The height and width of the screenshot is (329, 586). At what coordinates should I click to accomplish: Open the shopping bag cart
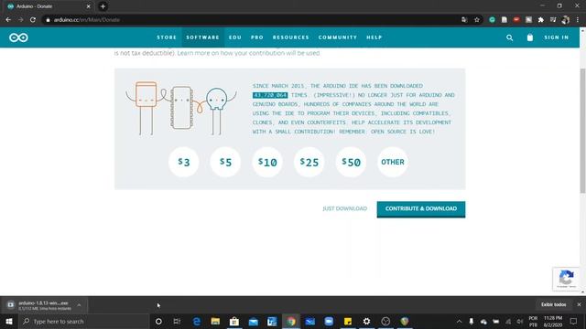click(x=530, y=37)
